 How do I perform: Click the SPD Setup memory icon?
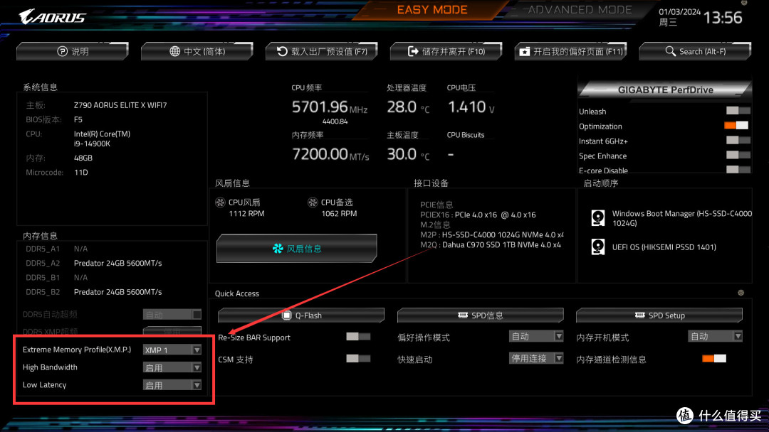639,315
